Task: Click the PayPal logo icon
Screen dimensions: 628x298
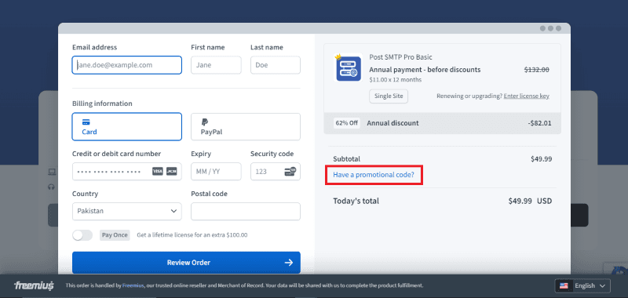Action: click(x=205, y=122)
